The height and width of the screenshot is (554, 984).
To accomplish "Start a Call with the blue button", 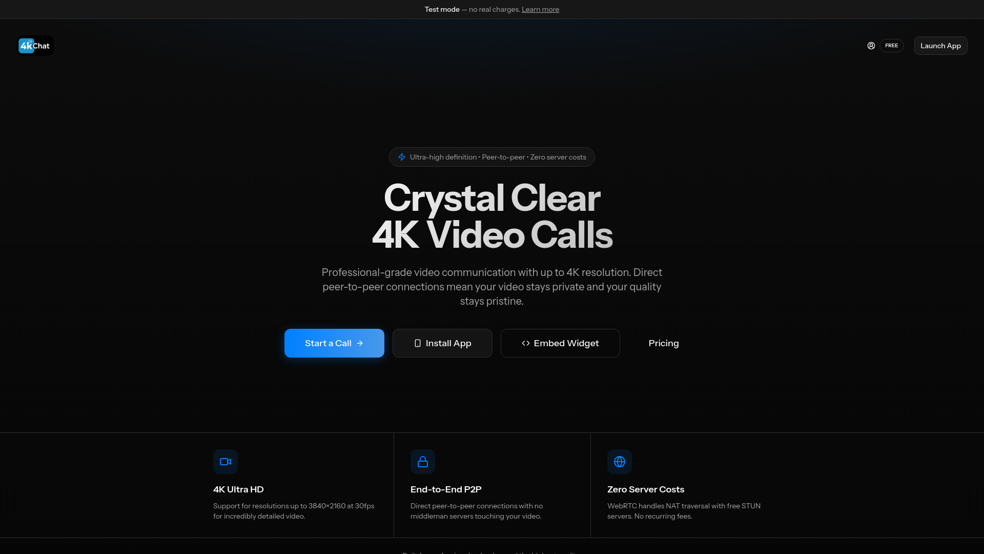I will point(334,343).
